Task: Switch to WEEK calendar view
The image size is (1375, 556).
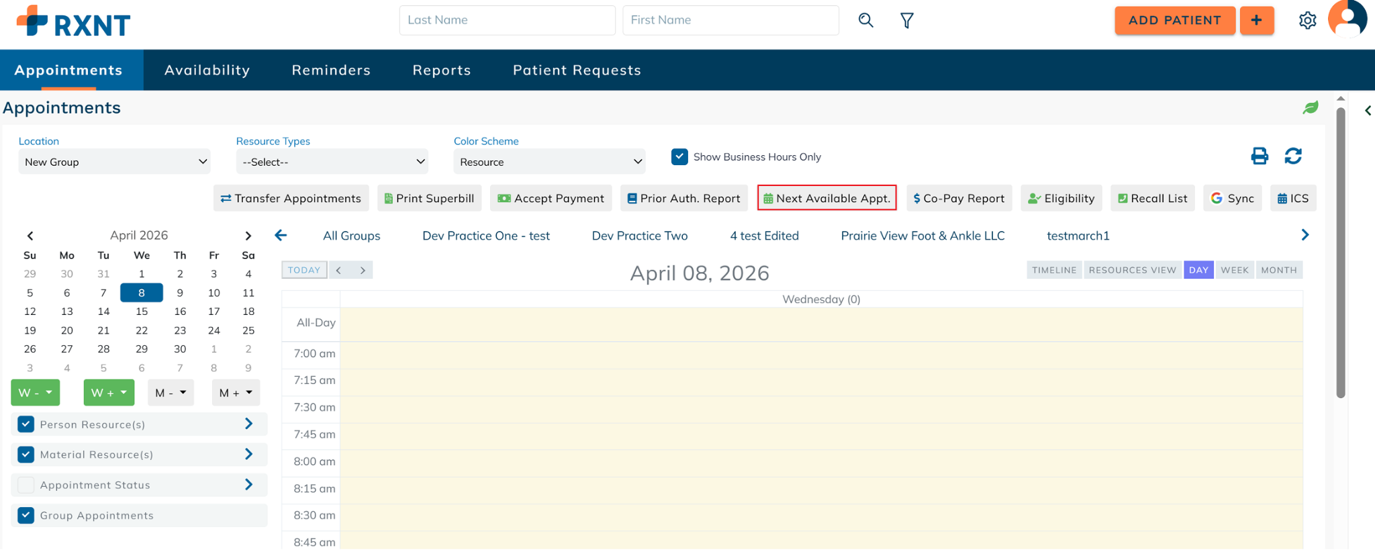Action: 1234,270
